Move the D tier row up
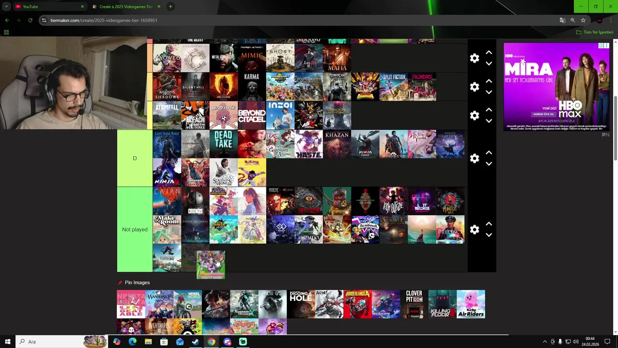 click(x=489, y=153)
